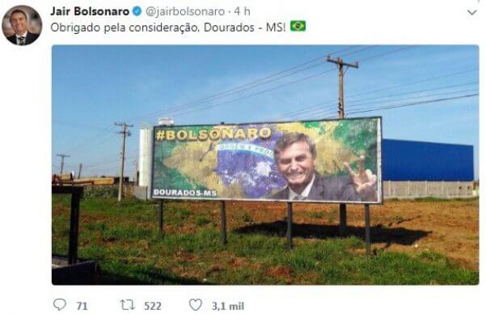Image resolution: width=486 pixels, height=314 pixels.
Task: Open the @jairbolsonaro handle link
Action: (x=185, y=11)
